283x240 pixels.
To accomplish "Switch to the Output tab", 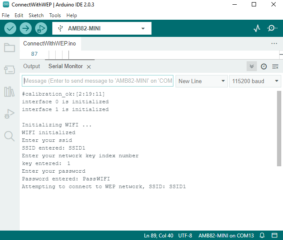I will [x=31, y=66].
